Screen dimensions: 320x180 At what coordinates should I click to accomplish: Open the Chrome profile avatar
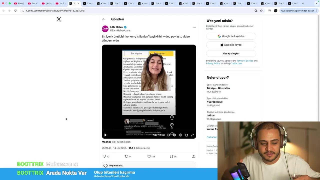[275, 11]
